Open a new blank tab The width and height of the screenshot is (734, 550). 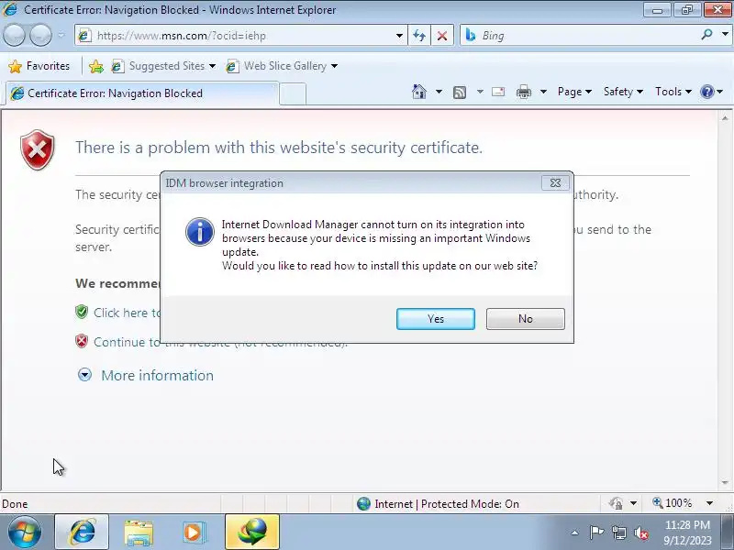point(293,94)
